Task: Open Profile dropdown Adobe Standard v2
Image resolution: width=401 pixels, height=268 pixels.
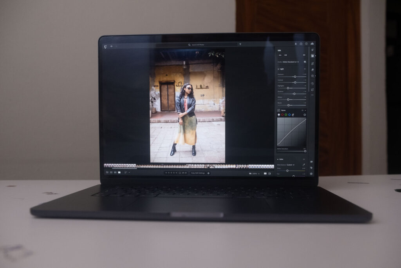Action: [290, 62]
